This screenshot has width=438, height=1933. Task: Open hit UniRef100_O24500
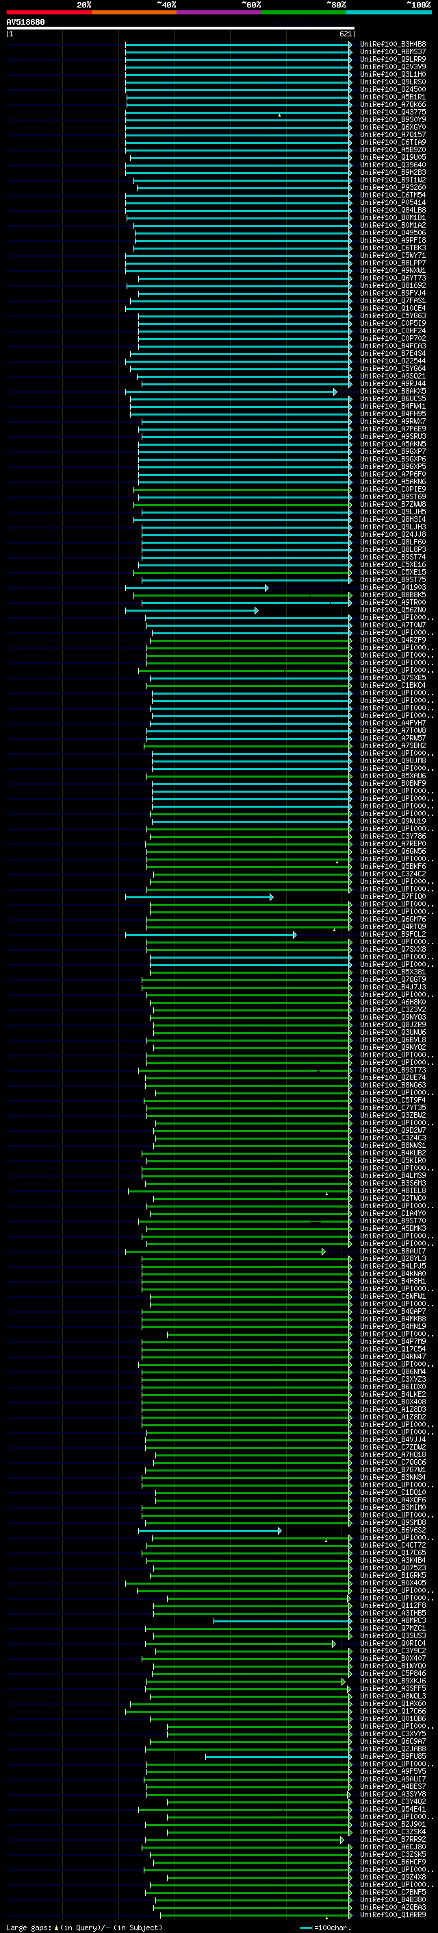click(393, 89)
